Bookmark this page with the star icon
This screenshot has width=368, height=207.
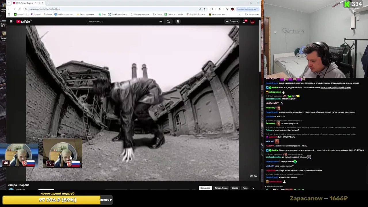click(204, 9)
